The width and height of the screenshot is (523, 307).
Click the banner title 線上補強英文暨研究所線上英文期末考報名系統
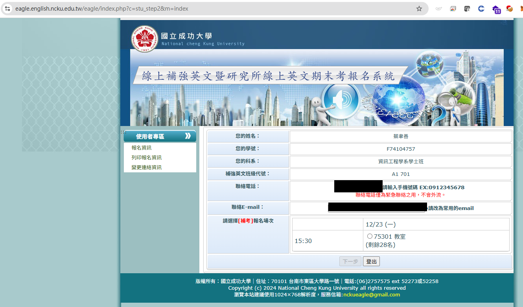click(268, 75)
